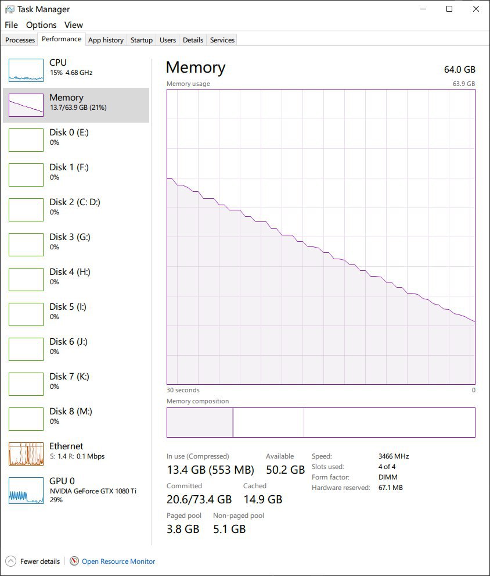The image size is (490, 576).
Task: Open the File menu
Action: (11, 25)
